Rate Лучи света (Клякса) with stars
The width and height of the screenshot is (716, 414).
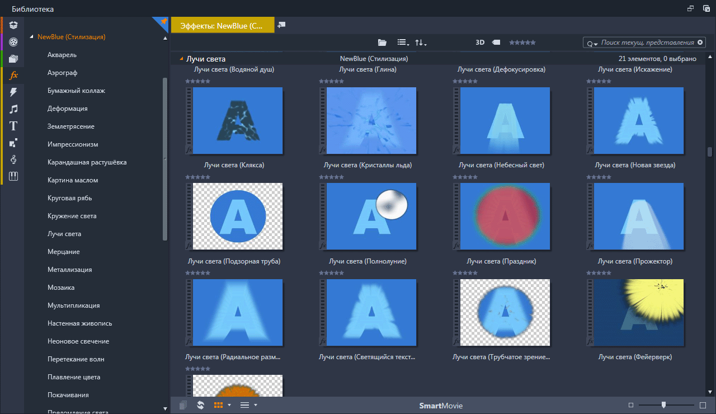(x=197, y=177)
